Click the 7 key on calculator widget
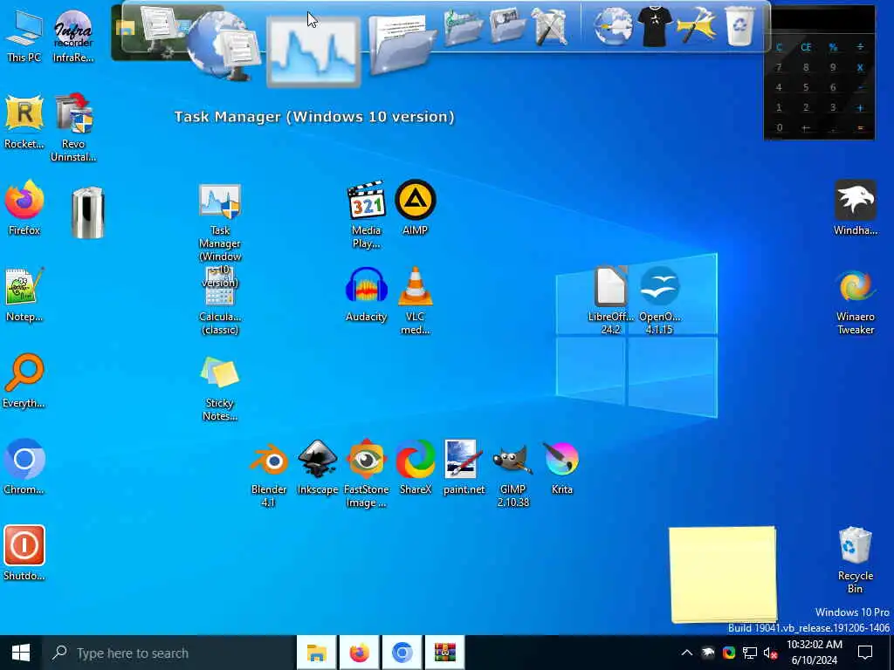Viewport: 894px width, 670px height. [x=779, y=67]
